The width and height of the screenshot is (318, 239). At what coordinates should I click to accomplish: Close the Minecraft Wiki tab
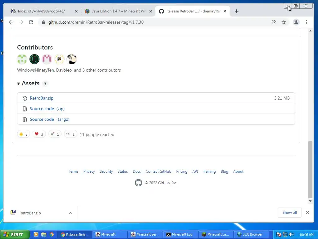pos(151,11)
